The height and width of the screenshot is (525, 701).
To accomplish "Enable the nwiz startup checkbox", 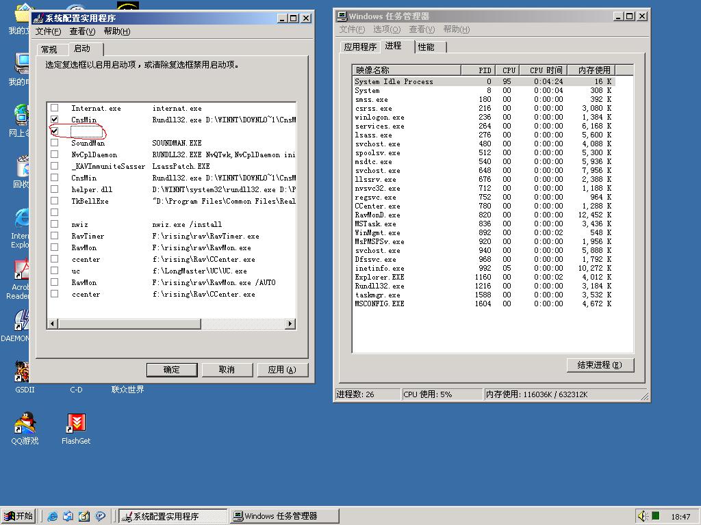I will (55, 224).
